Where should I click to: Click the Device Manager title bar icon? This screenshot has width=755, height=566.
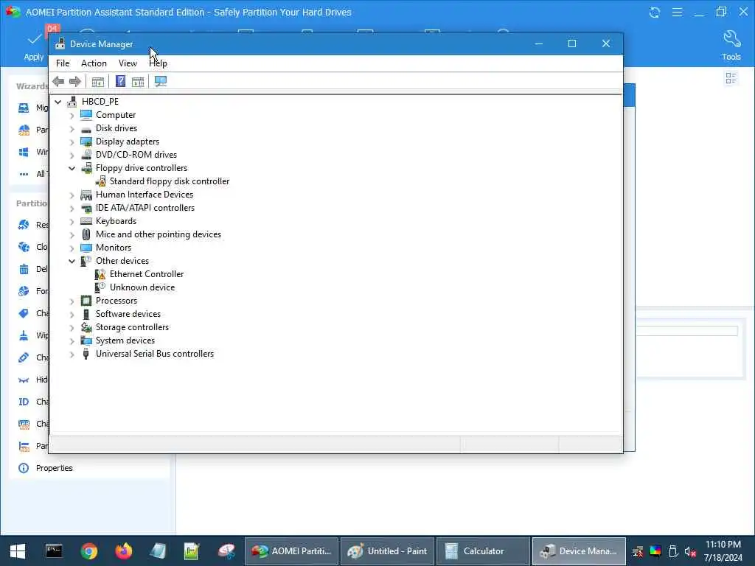click(x=60, y=43)
